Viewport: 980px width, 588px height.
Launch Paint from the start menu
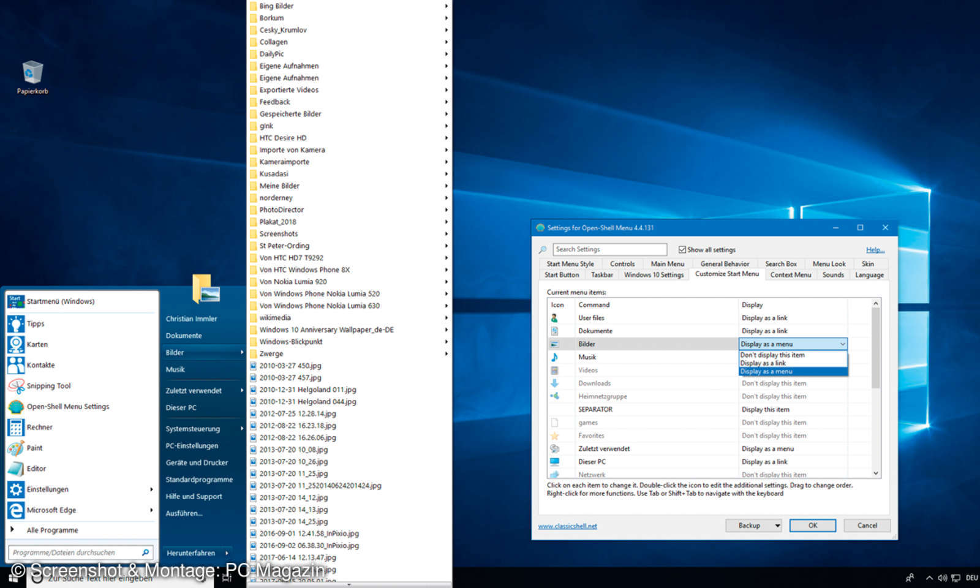[36, 448]
